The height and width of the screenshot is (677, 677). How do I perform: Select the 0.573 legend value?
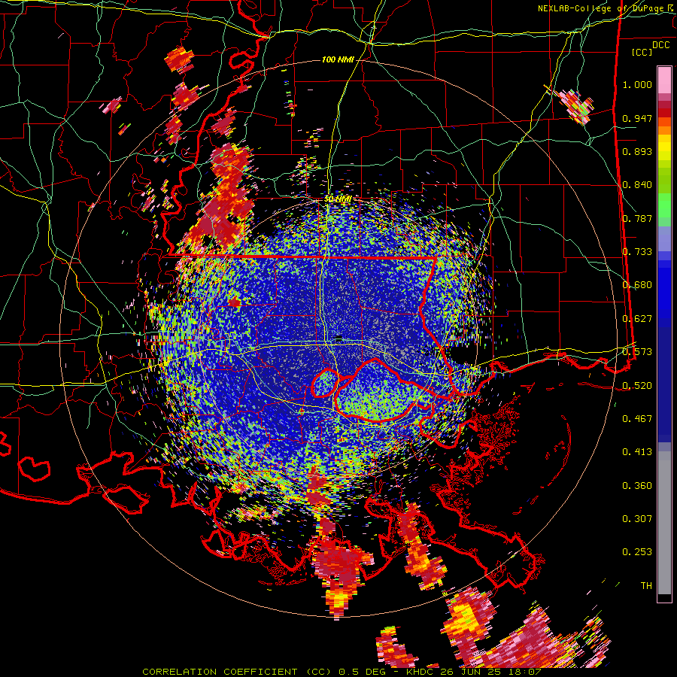[637, 352]
